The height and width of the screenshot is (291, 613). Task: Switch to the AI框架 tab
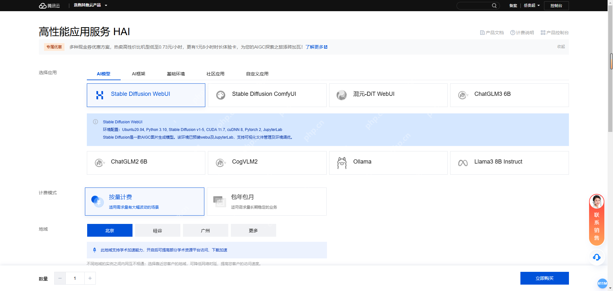[139, 74]
